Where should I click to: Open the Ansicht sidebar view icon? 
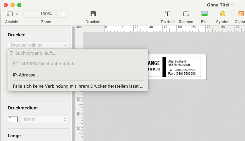click(x=10, y=14)
